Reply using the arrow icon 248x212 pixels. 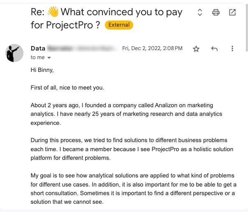point(214,49)
